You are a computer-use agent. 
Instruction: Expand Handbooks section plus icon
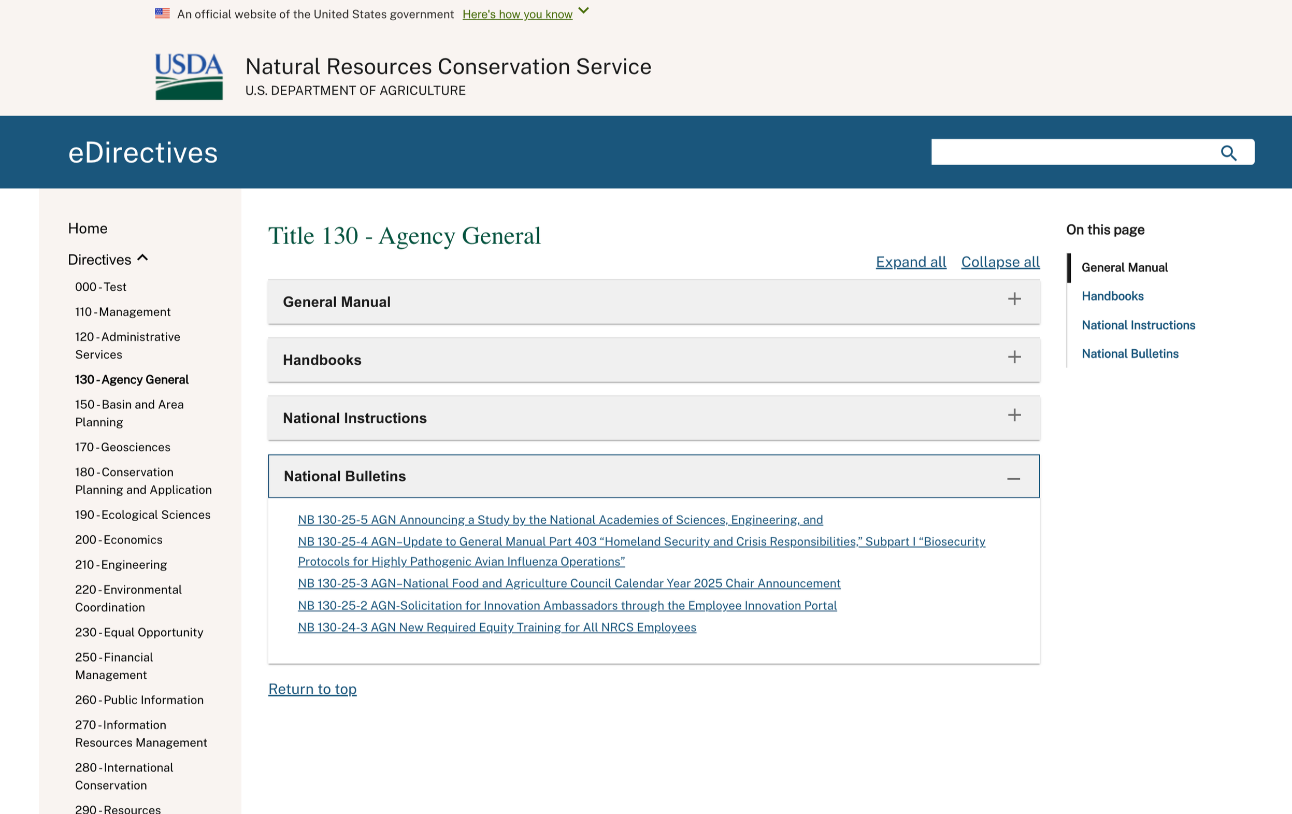coord(1013,357)
